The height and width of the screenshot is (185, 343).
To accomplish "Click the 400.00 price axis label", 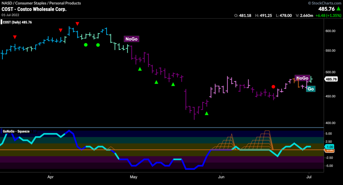I will (330, 123).
